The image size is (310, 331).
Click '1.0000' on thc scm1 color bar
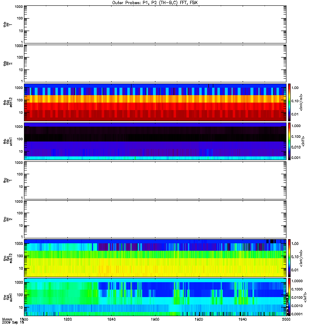(297, 281)
